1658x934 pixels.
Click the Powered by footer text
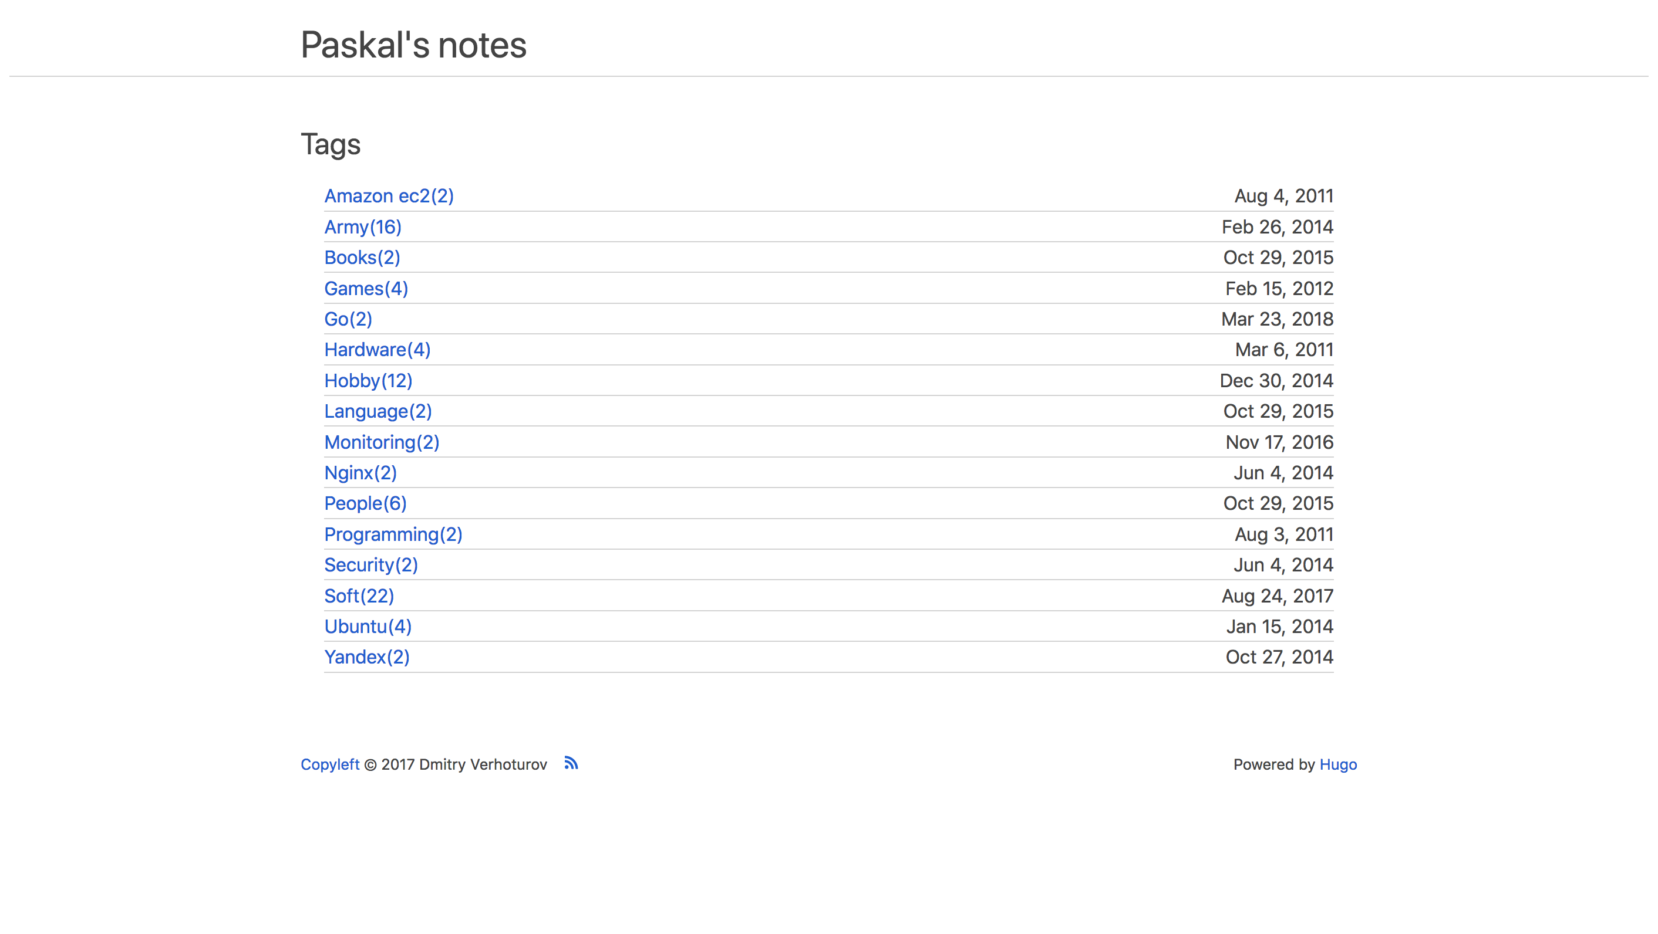tap(1274, 764)
